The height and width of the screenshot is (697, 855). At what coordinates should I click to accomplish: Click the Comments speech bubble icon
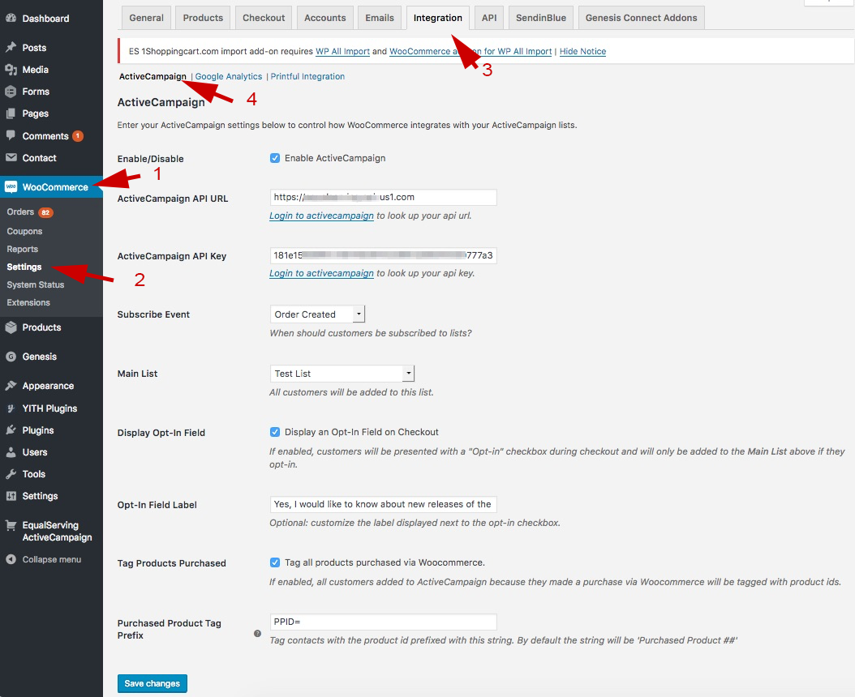click(x=11, y=135)
